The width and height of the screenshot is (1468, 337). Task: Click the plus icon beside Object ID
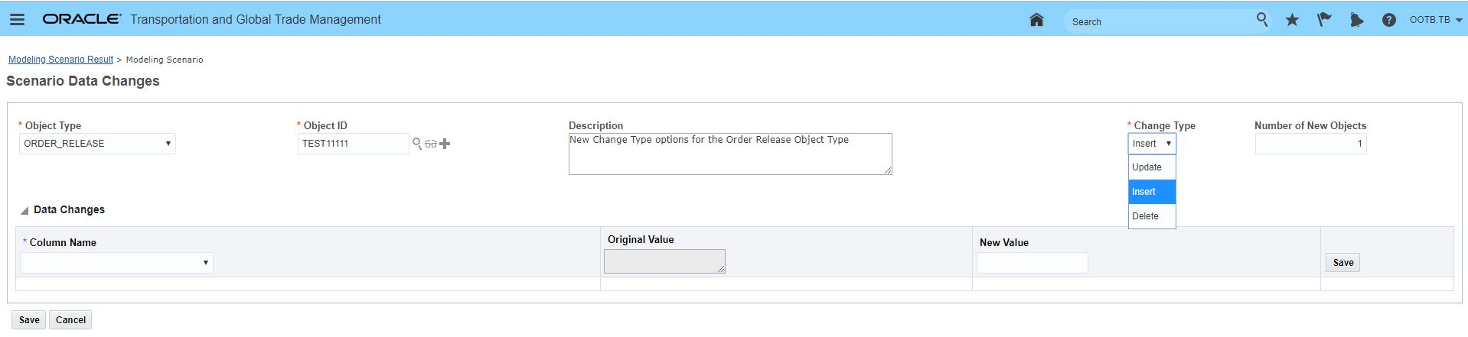click(445, 144)
